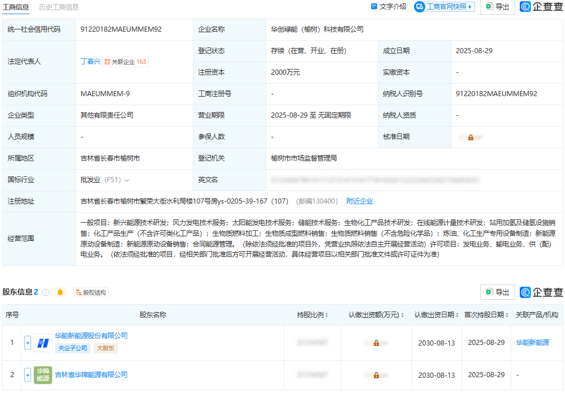565x393 pixels.
Task: Click 关联企业 163 badge
Action: point(126,62)
